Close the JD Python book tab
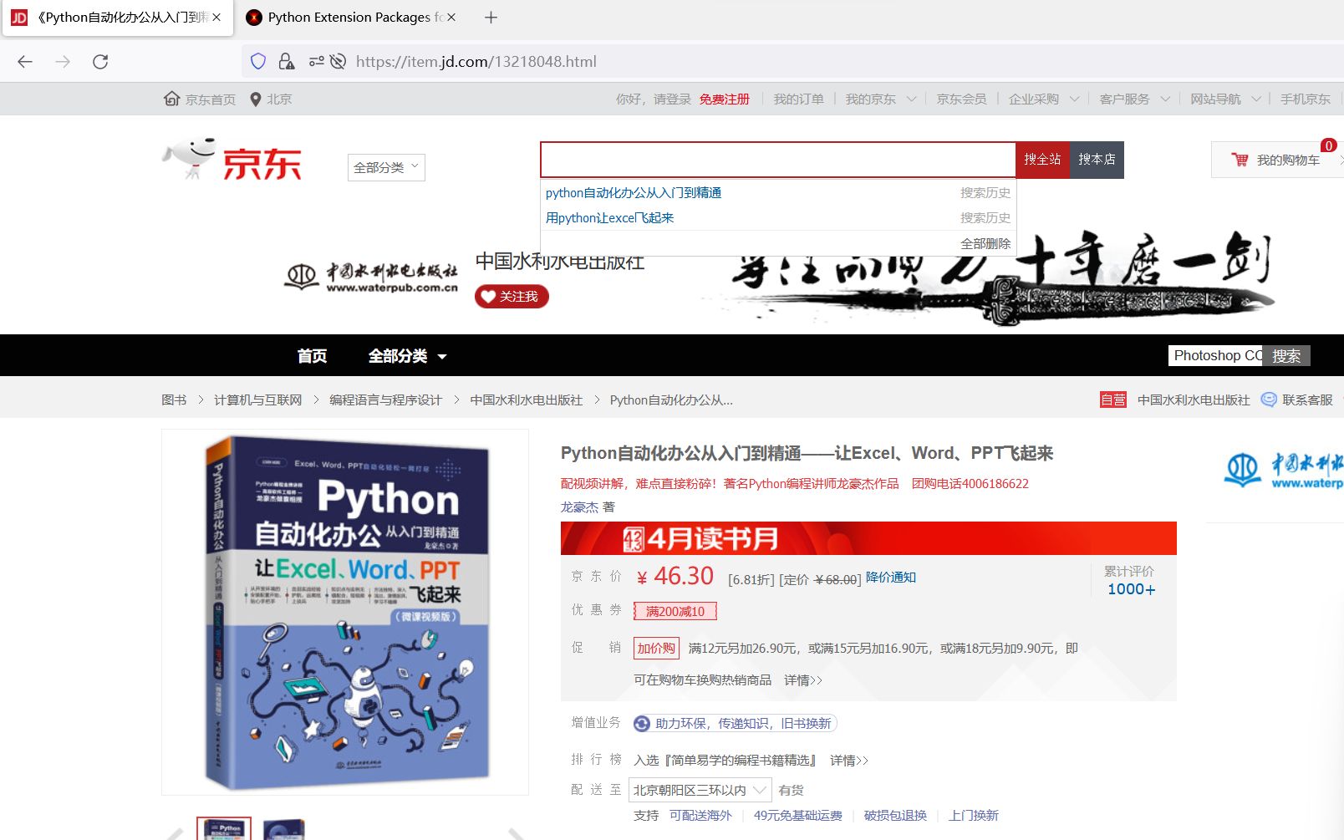1344x840 pixels. [216, 17]
